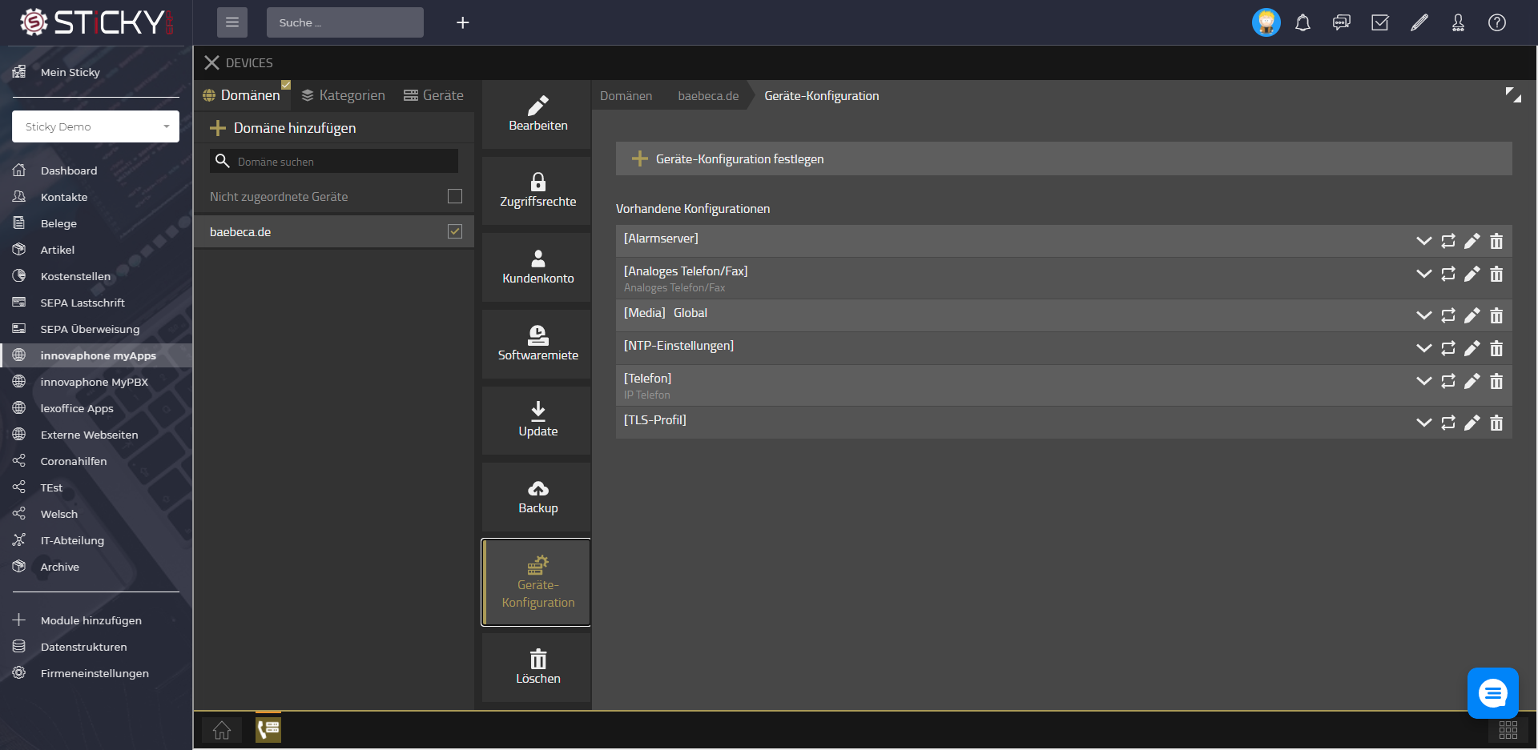Viewport: 1538px width, 750px height.
Task: Delete the Telefon configuration
Action: pos(1496,381)
